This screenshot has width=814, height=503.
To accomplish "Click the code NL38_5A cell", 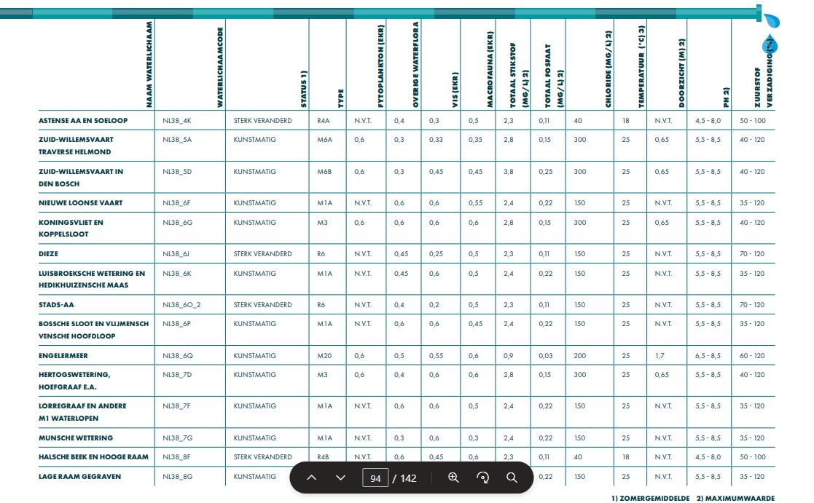I will click(x=177, y=140).
